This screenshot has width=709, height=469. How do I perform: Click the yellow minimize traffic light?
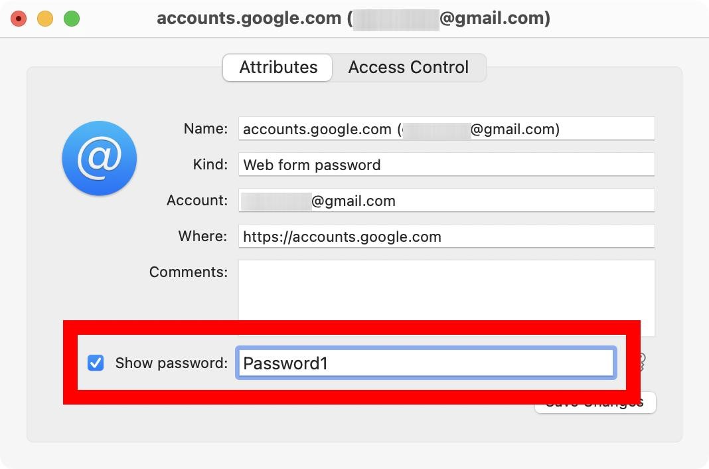[x=45, y=18]
